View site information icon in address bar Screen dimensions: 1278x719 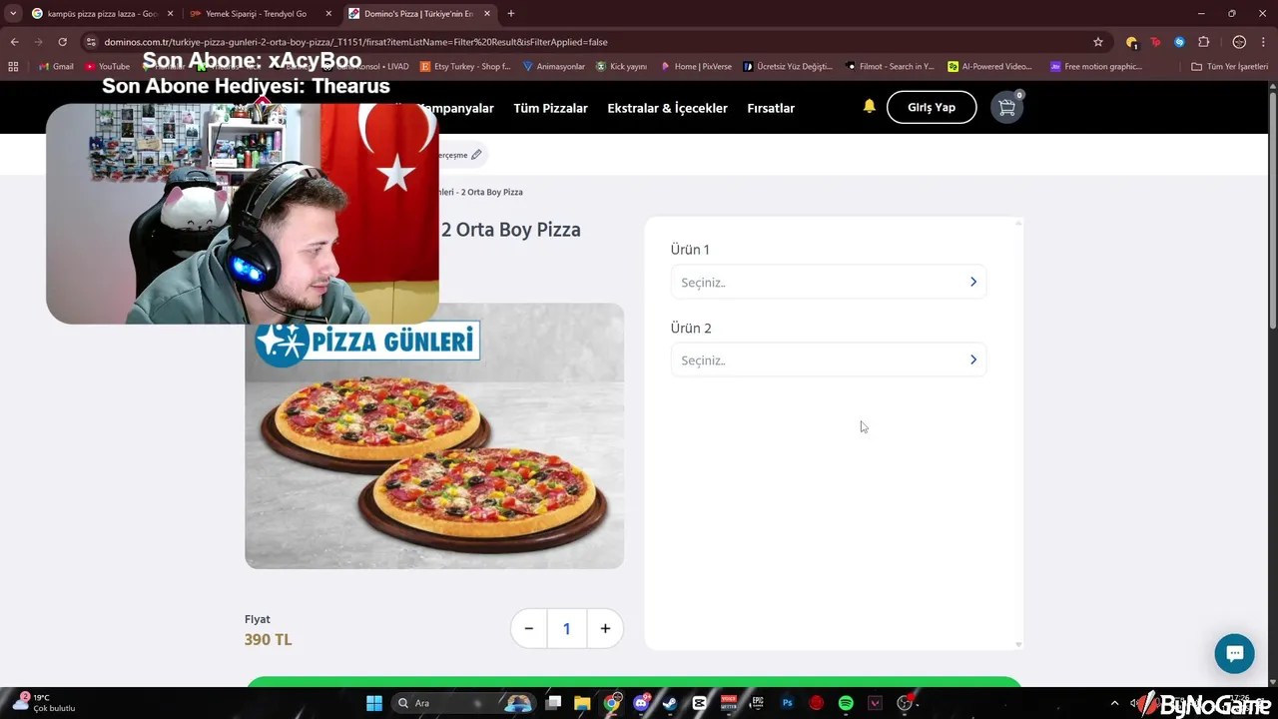[x=91, y=42]
